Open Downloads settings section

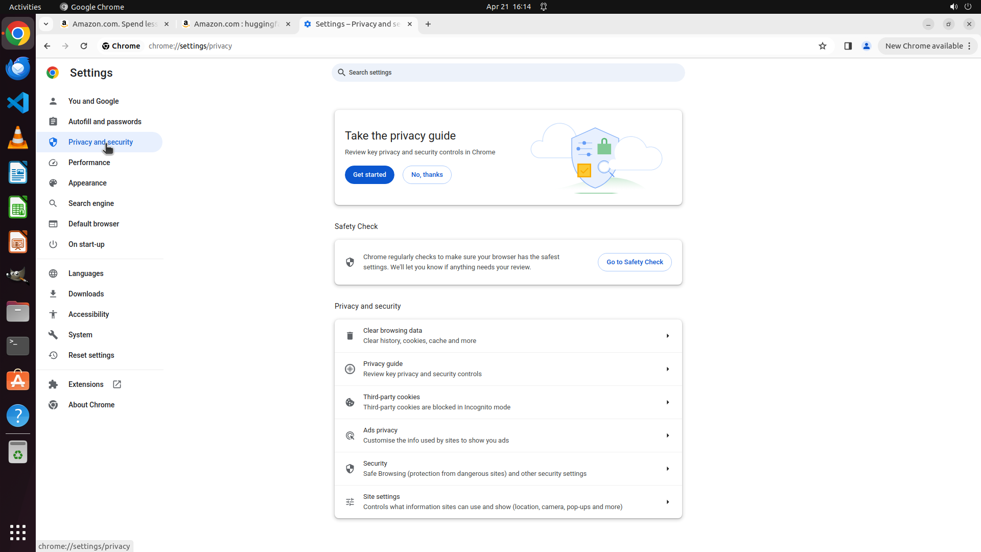(86, 294)
